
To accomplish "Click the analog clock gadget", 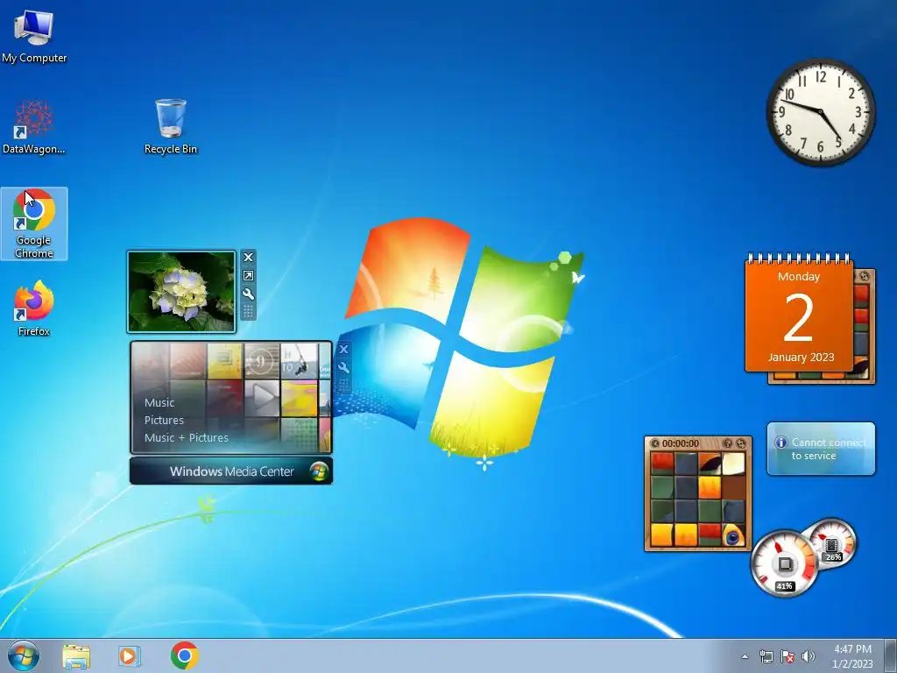I will (820, 112).
